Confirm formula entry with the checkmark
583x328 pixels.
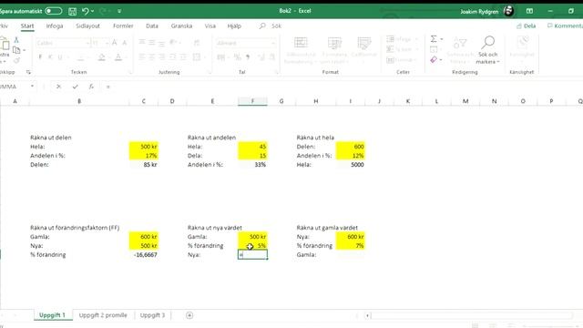(x=75, y=87)
